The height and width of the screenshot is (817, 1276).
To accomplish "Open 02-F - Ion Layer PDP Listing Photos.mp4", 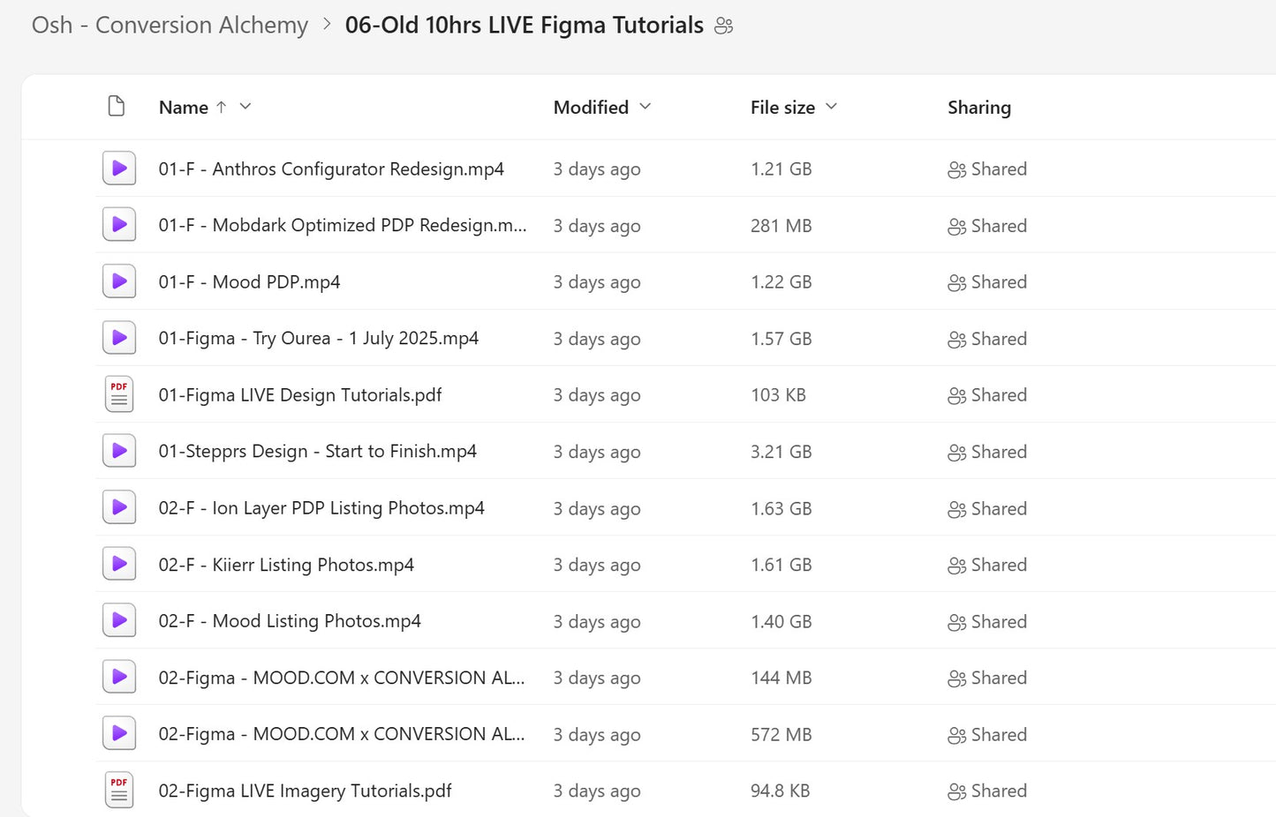I will point(321,507).
